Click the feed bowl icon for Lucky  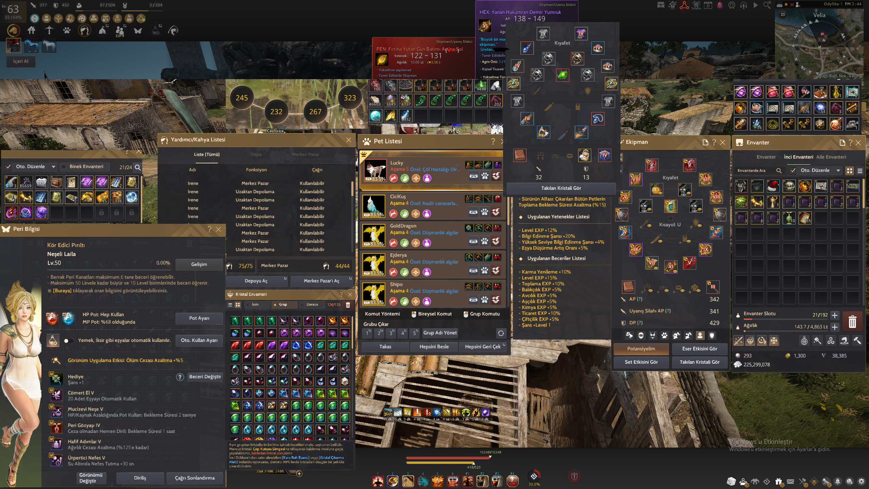click(474, 176)
